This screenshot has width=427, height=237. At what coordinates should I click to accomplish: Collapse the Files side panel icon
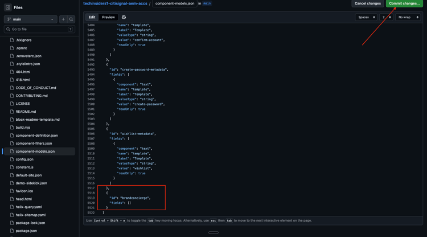[8, 7]
